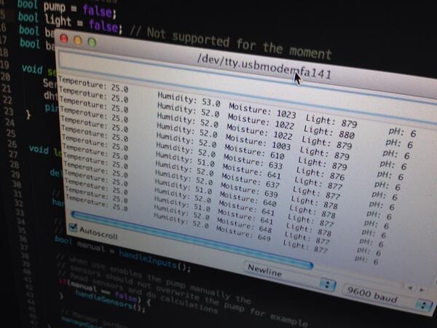Open the 9600 baud rate dropdown

click(387, 298)
